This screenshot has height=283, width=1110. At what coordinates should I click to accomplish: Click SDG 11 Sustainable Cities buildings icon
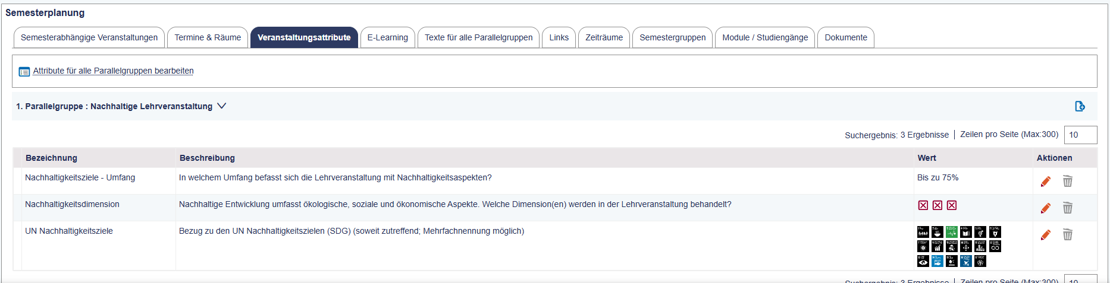click(980, 246)
